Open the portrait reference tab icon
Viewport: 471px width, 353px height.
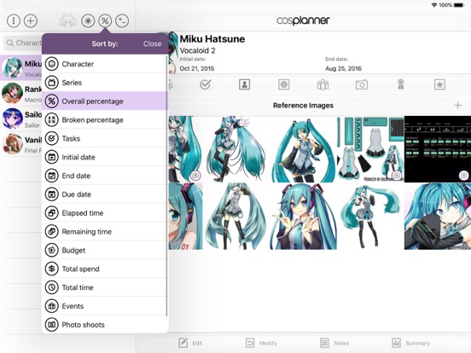pyautogui.click(x=245, y=84)
